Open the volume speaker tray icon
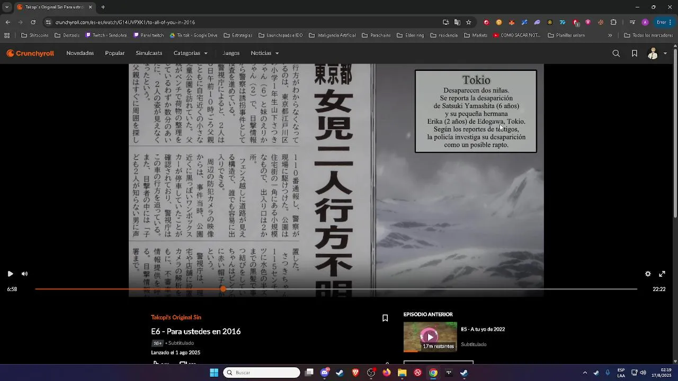The height and width of the screenshot is (381, 678). (643, 373)
